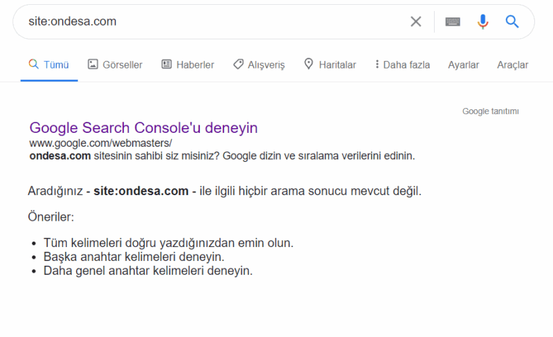Screen dimensions: 553x337
Task: Clear the search query with the X icon
Action: (415, 21)
